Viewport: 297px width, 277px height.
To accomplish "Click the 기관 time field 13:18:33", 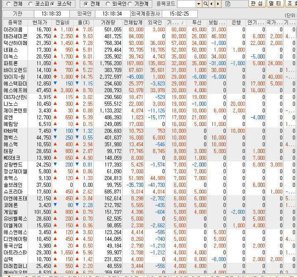I will coord(51,14).
